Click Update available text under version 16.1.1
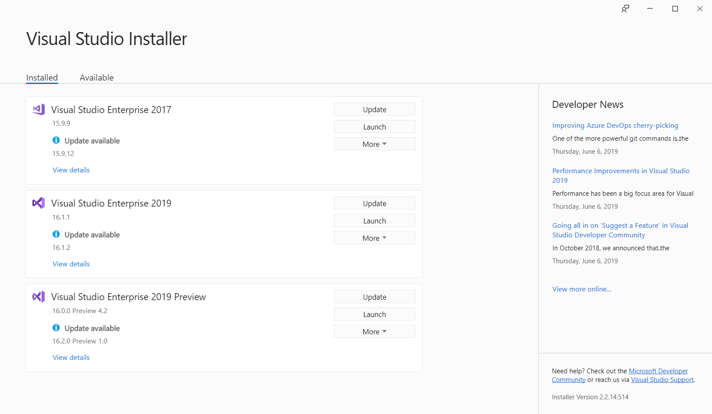 (92, 235)
